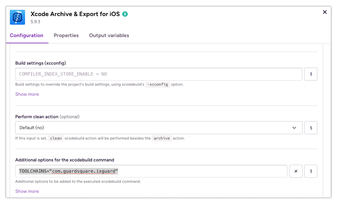
Task: Click the $ button beside Perform clean action
Action: pos(310,128)
